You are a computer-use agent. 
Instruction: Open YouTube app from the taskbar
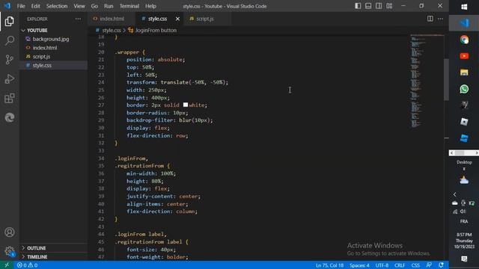coord(464,56)
